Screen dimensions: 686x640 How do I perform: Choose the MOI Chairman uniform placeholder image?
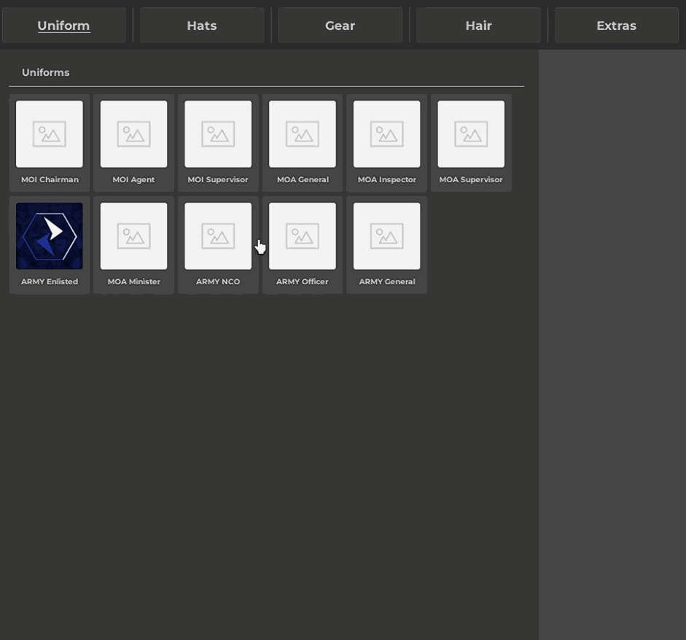50,134
